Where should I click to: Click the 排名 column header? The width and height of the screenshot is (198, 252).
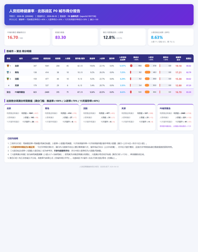pos(9,58)
